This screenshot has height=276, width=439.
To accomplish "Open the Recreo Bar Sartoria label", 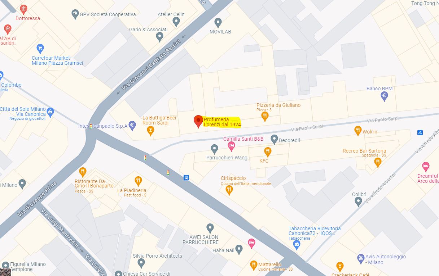I will [x=364, y=151].
